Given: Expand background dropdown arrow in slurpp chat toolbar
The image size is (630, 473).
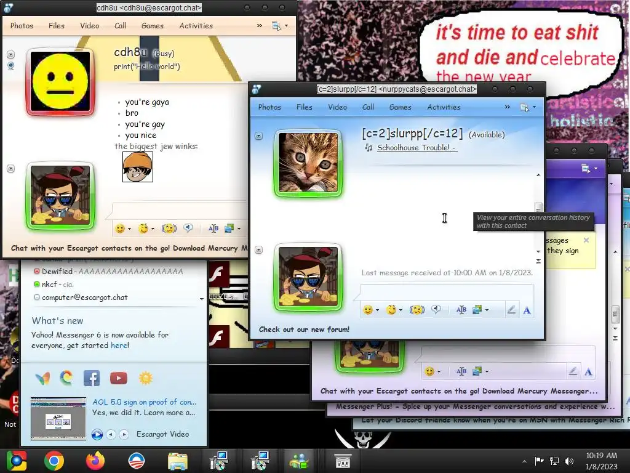Looking at the screenshot, I should coord(487,310).
